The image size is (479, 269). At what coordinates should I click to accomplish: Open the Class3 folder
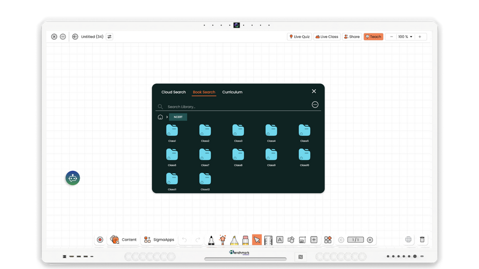238,133
